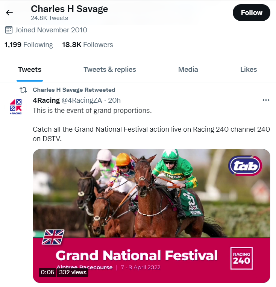Screen dimensions: 276x287
Task: Open the 4Racing account name link
Action: pyautogui.click(x=46, y=100)
